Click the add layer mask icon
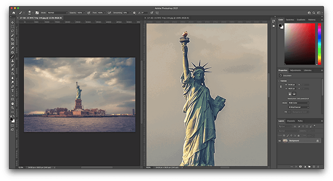Screen dimensions: 333x181 click(x=300, y=167)
